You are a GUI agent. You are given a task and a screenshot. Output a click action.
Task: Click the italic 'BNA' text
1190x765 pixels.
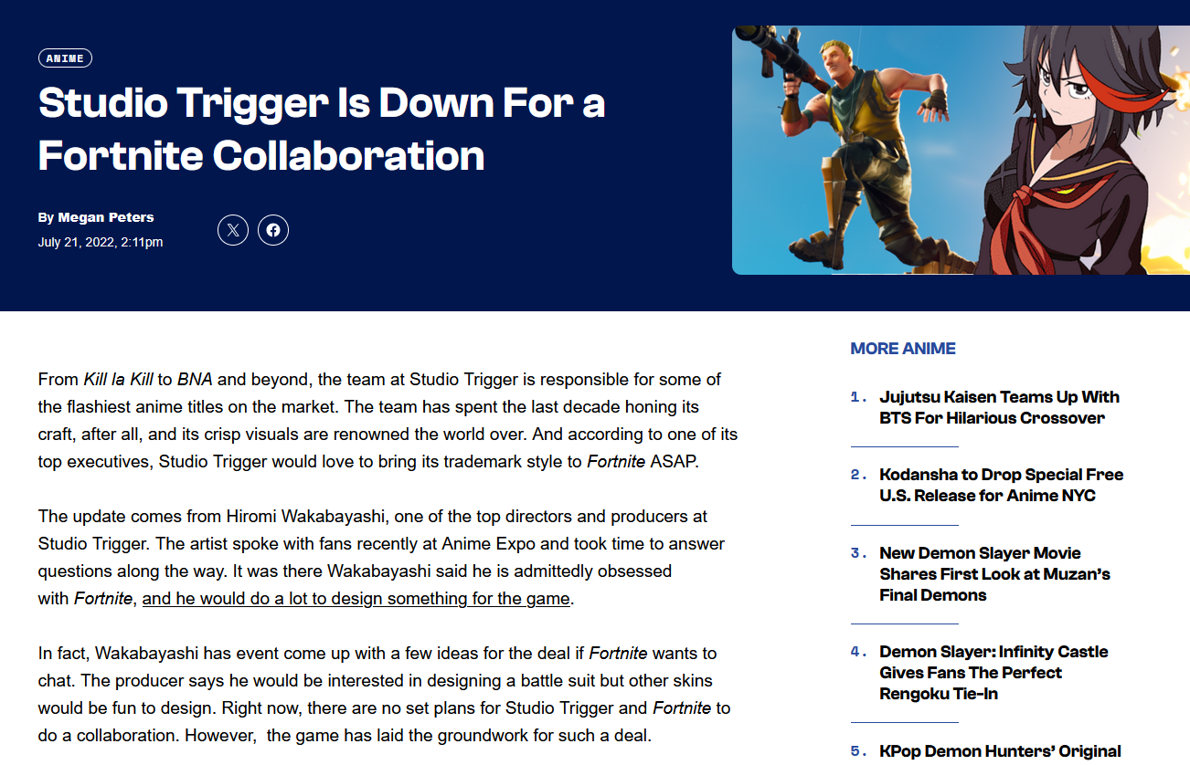[x=195, y=380]
